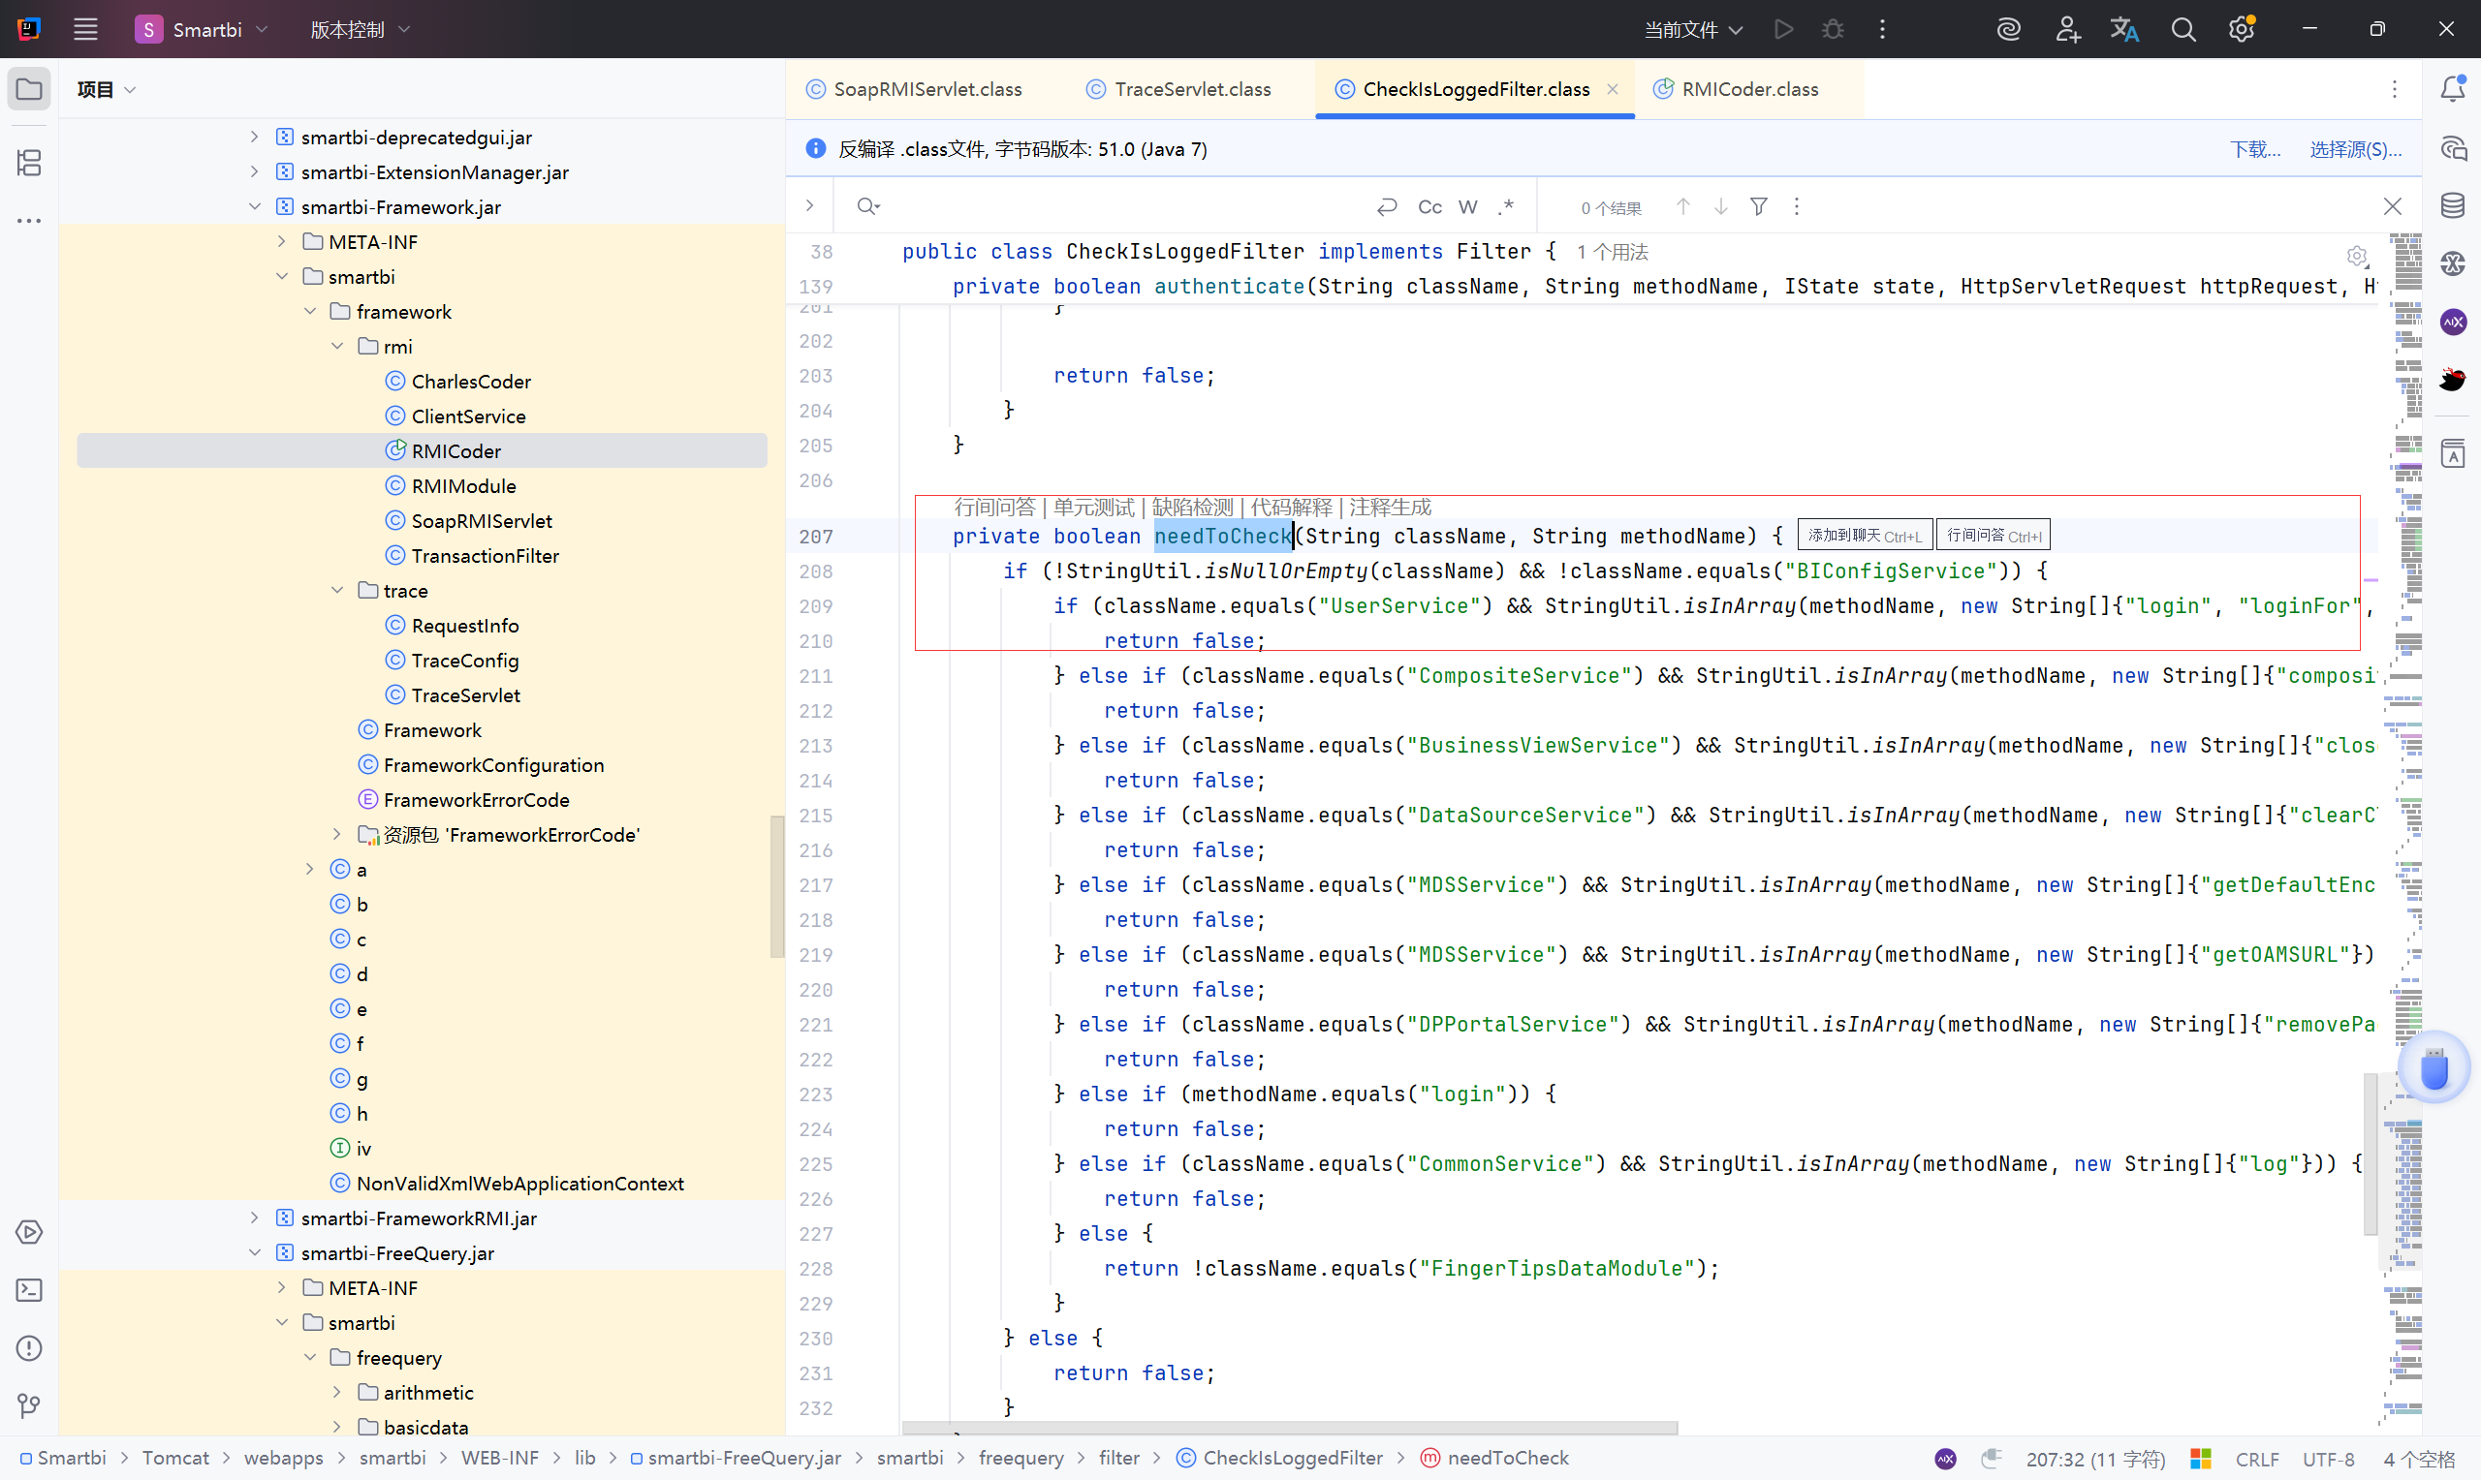Switch to the RMICoder.class tab

(x=1748, y=90)
